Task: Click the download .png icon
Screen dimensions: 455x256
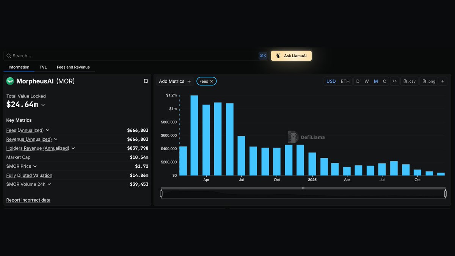Action: tap(428, 81)
